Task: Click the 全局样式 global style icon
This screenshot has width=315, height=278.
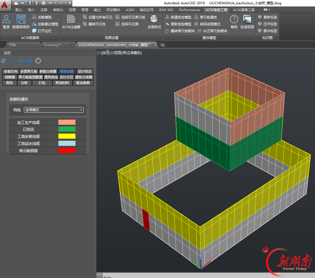Action: (x=154, y=22)
